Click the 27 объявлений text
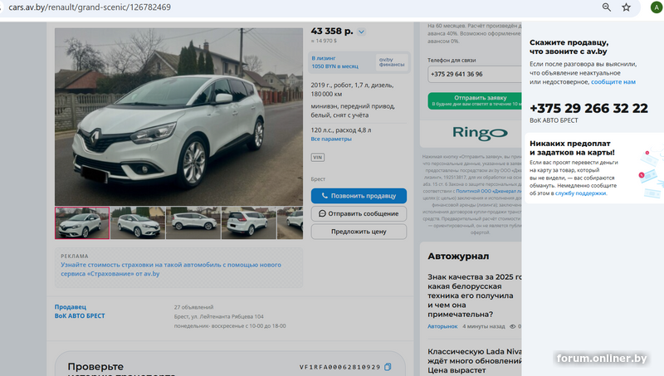 pyautogui.click(x=193, y=307)
